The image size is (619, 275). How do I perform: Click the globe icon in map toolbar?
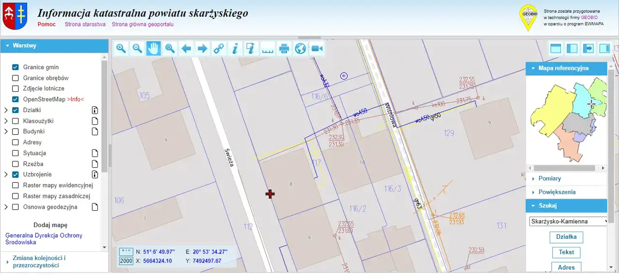pyautogui.click(x=300, y=48)
